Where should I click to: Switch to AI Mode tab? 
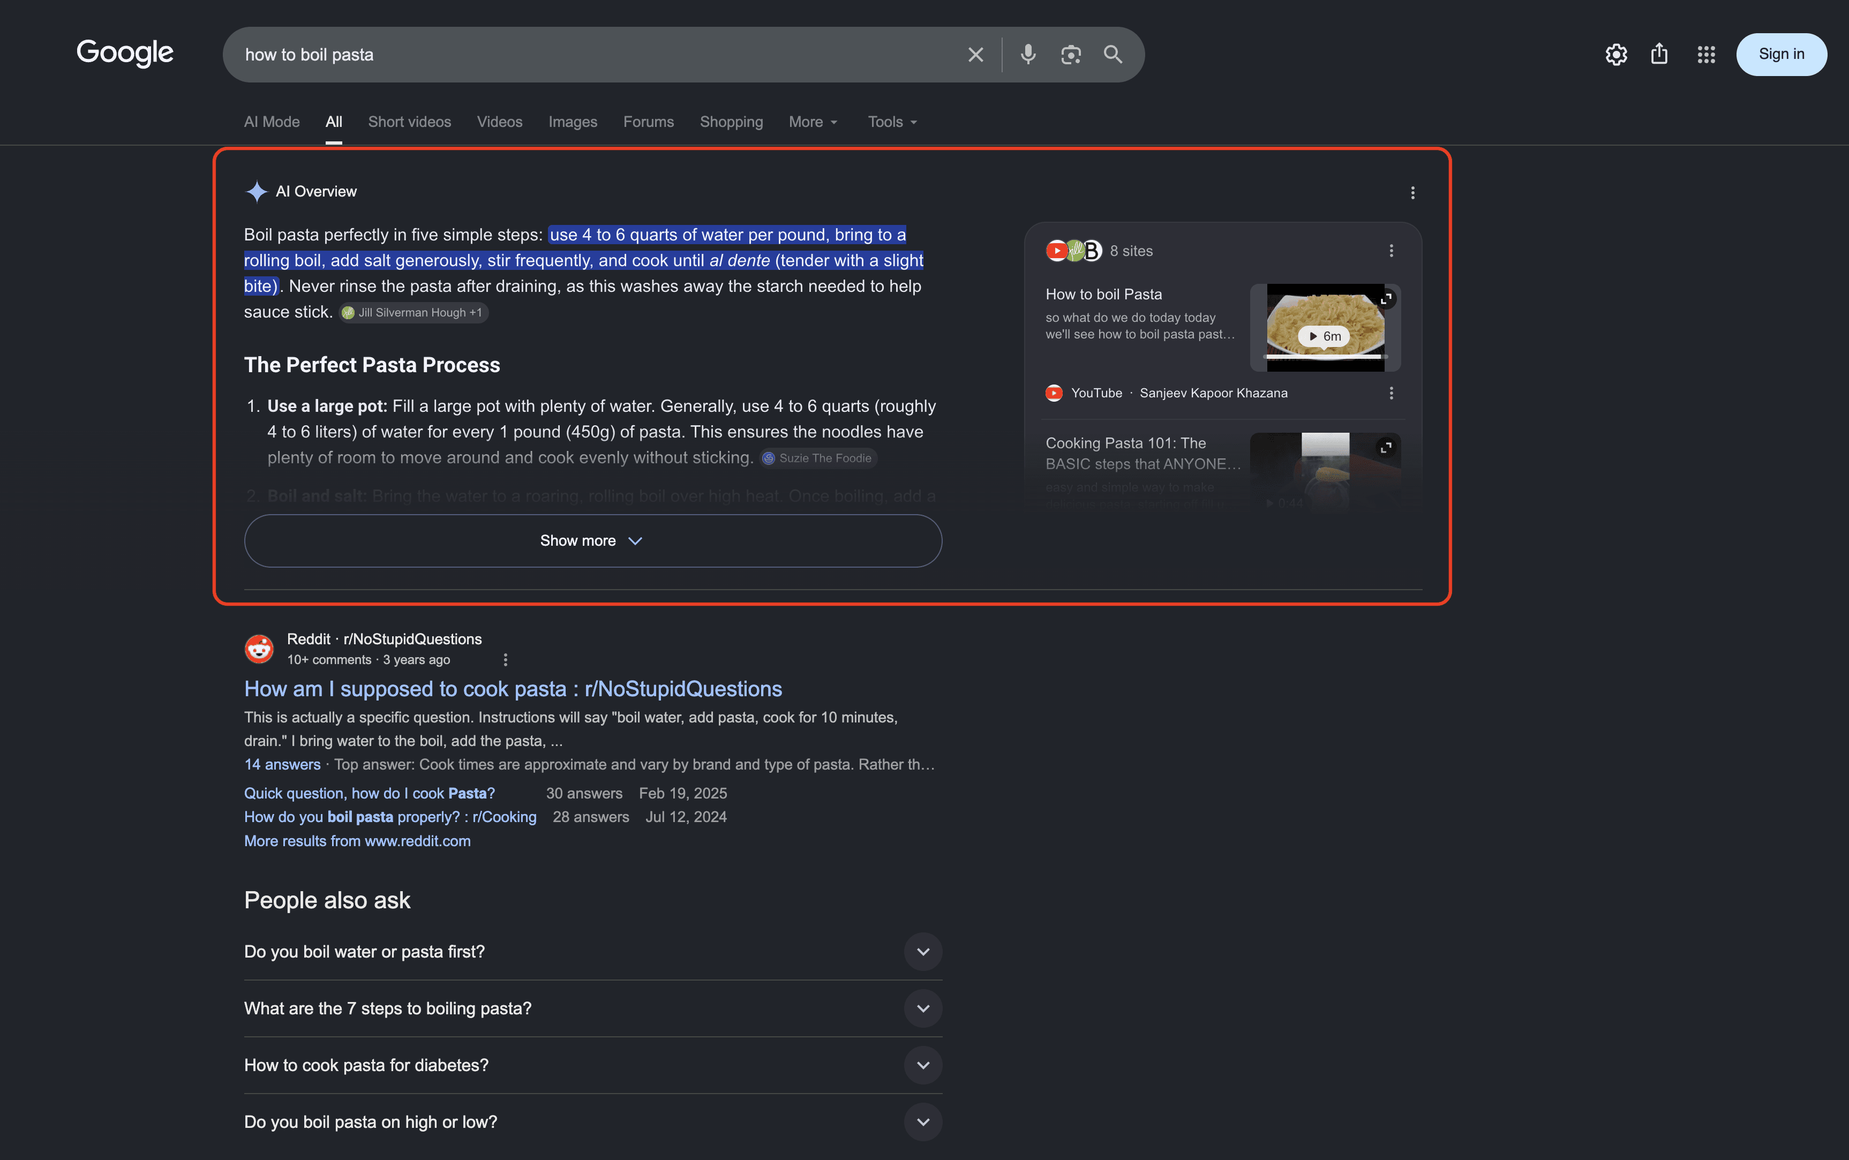[x=272, y=122]
